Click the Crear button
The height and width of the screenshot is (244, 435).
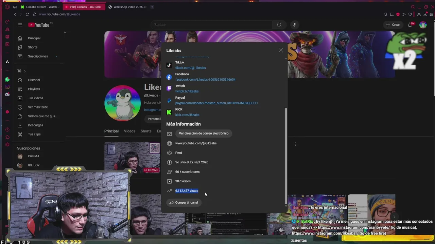click(393, 25)
